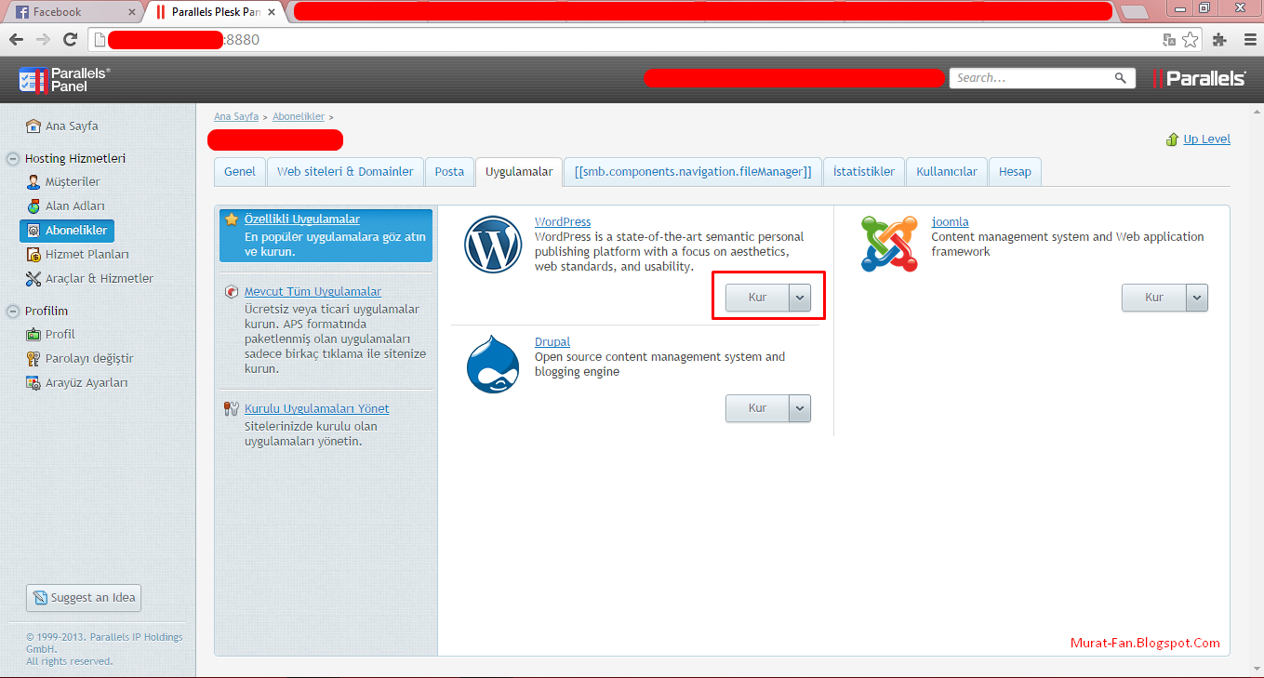This screenshot has height=678, width=1264.
Task: Click the Drupal logo icon
Action: pyautogui.click(x=493, y=365)
